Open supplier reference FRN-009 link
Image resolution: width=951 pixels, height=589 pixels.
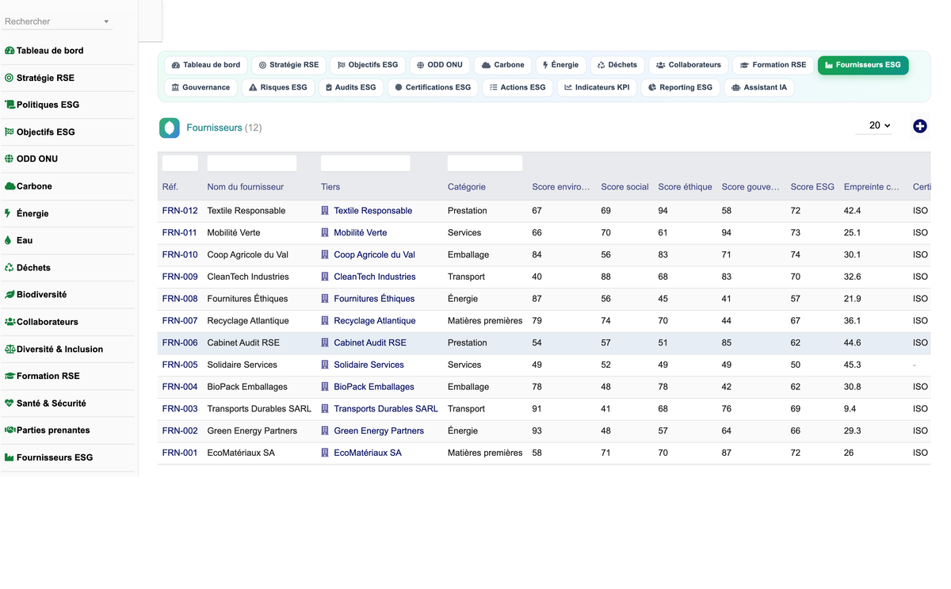click(x=180, y=277)
